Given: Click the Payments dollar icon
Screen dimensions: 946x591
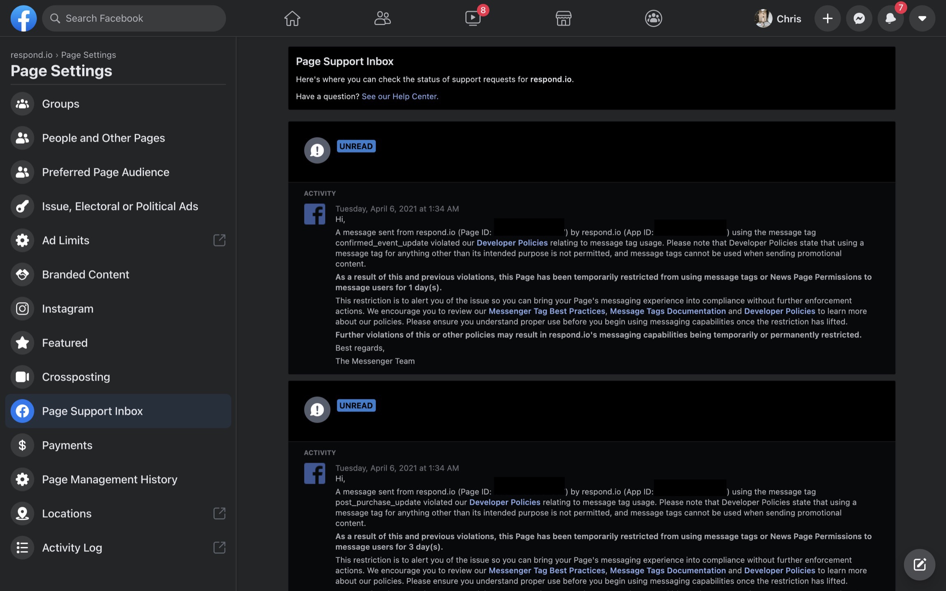Looking at the screenshot, I should (22, 445).
